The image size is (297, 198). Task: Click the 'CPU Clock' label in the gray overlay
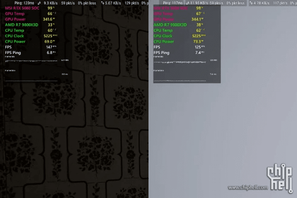click(x=163, y=36)
